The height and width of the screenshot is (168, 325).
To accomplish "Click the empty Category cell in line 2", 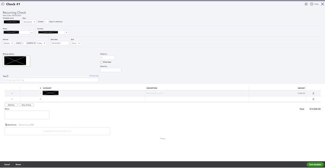I will coord(94,99).
